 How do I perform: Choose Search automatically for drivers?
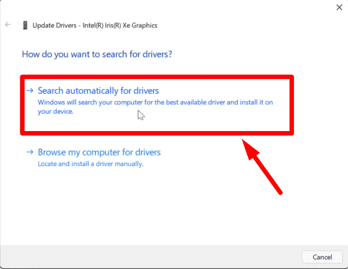point(98,91)
